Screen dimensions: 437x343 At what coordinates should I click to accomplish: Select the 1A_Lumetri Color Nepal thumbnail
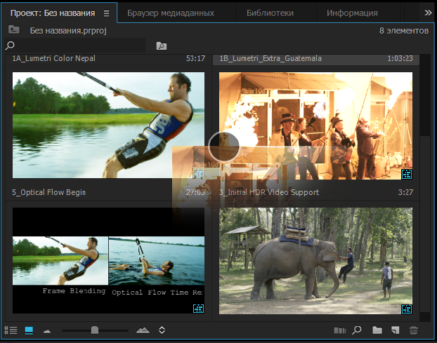click(x=108, y=125)
